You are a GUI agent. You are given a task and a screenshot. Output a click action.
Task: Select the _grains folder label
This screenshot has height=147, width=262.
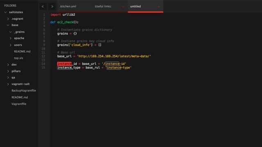(x=19, y=32)
